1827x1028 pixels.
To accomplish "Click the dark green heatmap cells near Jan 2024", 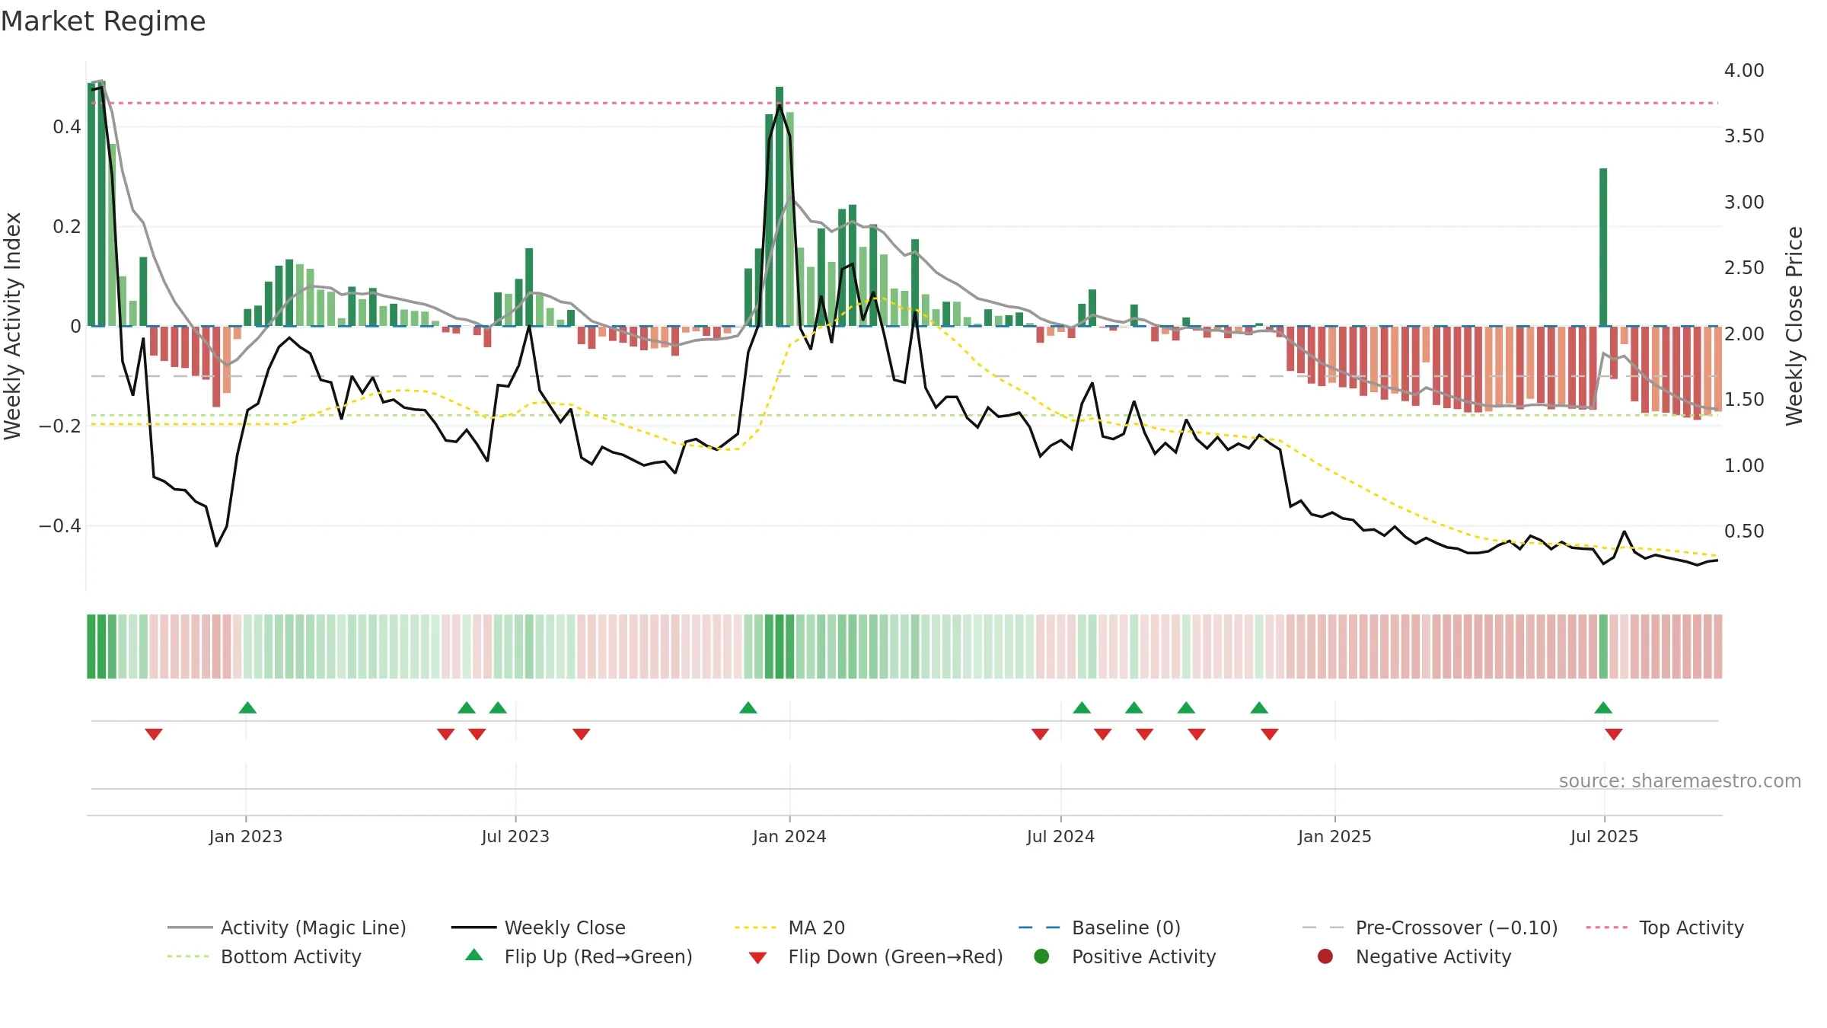I will pos(780,646).
